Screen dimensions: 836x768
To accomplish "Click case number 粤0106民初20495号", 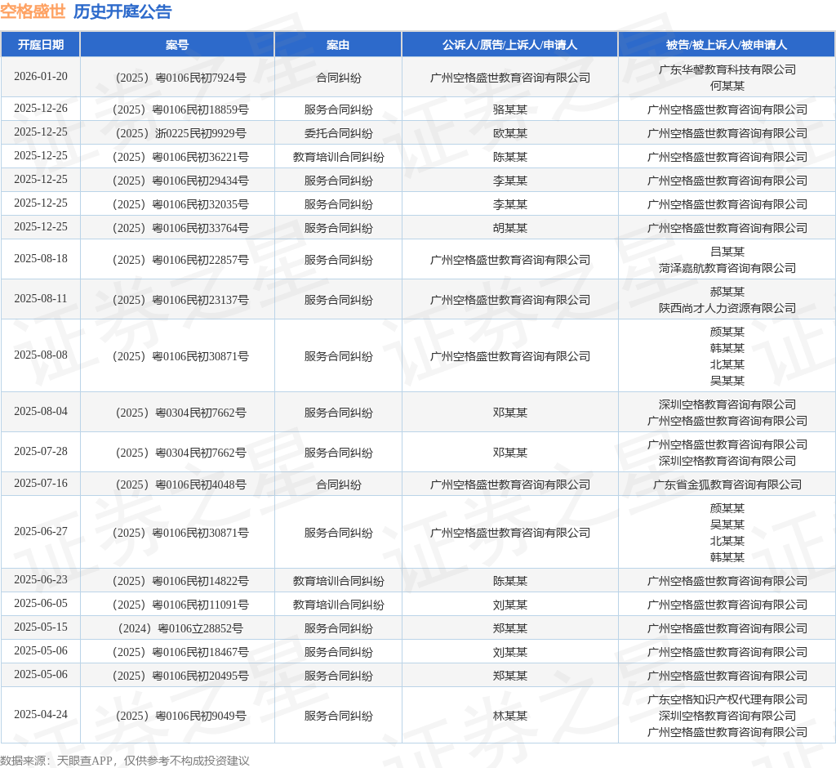I will pyautogui.click(x=180, y=676).
